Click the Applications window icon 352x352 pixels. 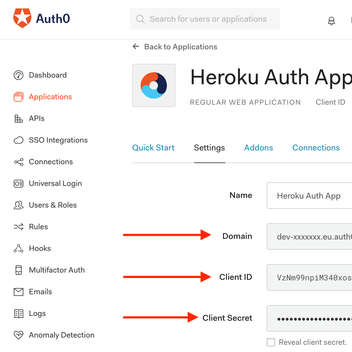(18, 97)
